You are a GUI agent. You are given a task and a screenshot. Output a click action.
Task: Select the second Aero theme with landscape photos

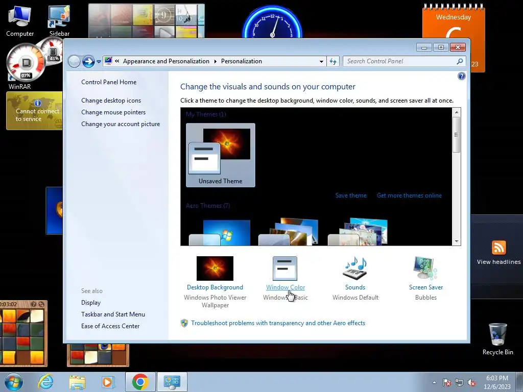289,232
